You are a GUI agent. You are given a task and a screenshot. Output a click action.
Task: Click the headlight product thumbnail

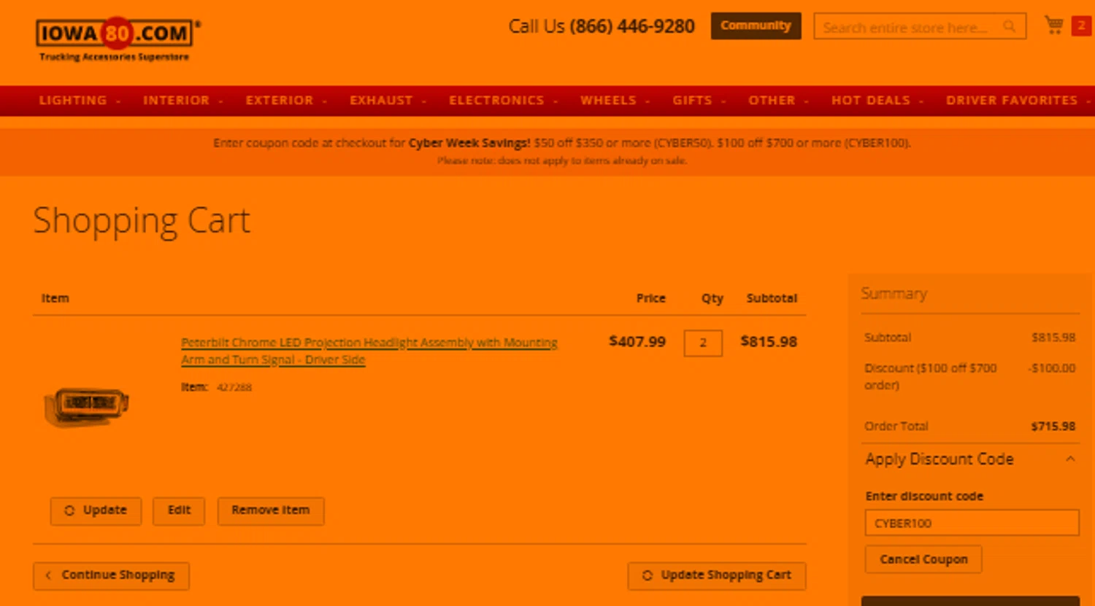pyautogui.click(x=86, y=405)
